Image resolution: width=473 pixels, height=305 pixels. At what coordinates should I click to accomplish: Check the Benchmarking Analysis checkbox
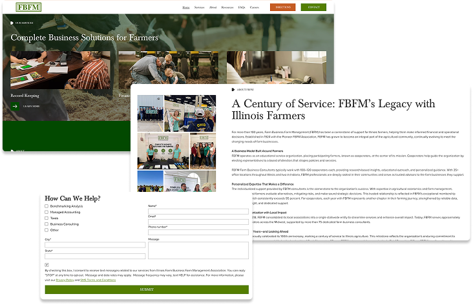tap(47, 206)
